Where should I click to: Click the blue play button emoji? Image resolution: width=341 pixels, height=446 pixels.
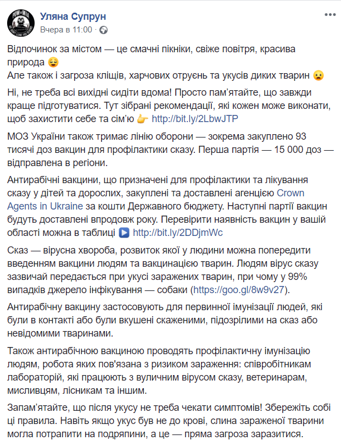pyautogui.click(x=124, y=233)
